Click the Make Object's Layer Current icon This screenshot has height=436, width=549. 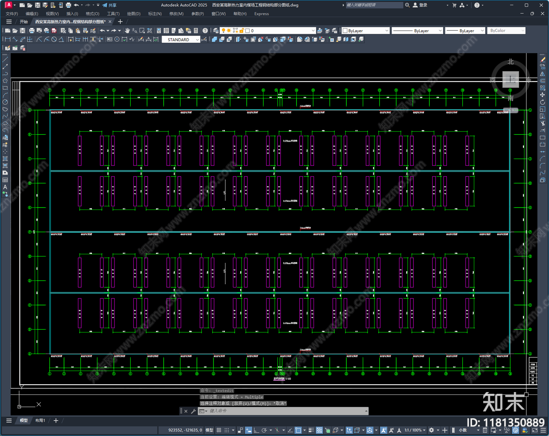point(320,31)
